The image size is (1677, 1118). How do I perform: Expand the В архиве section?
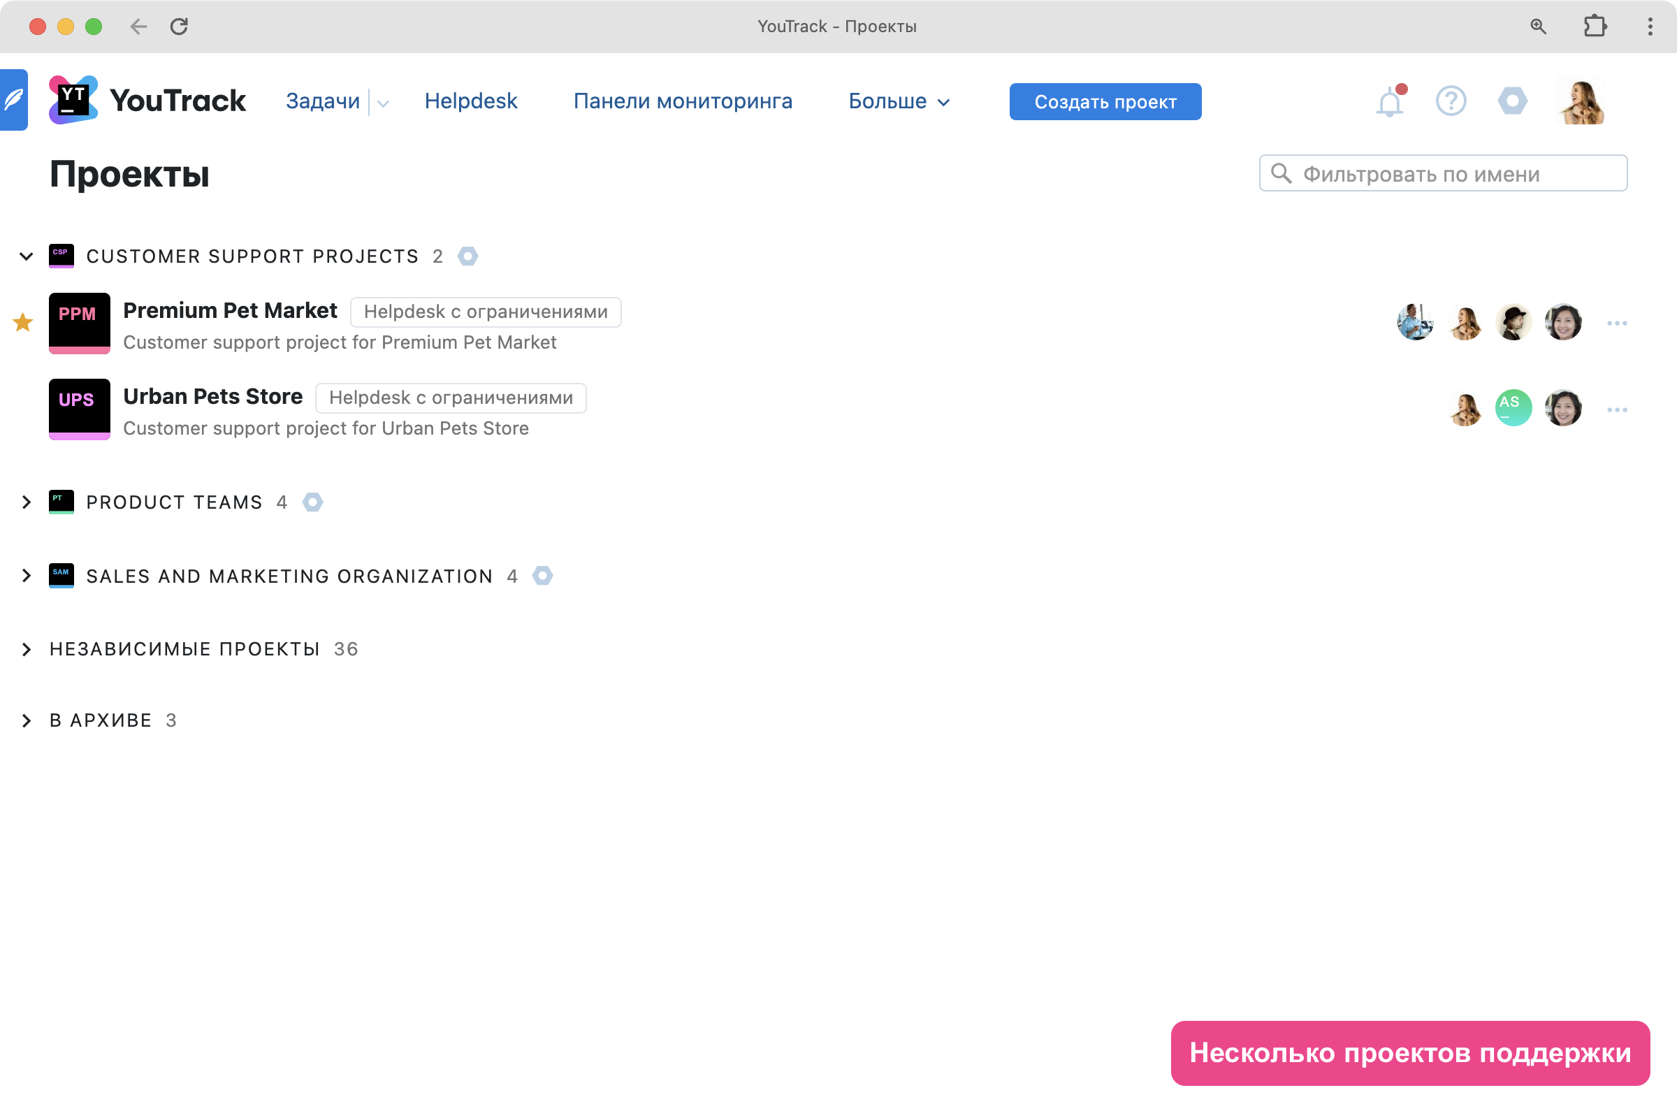click(27, 720)
